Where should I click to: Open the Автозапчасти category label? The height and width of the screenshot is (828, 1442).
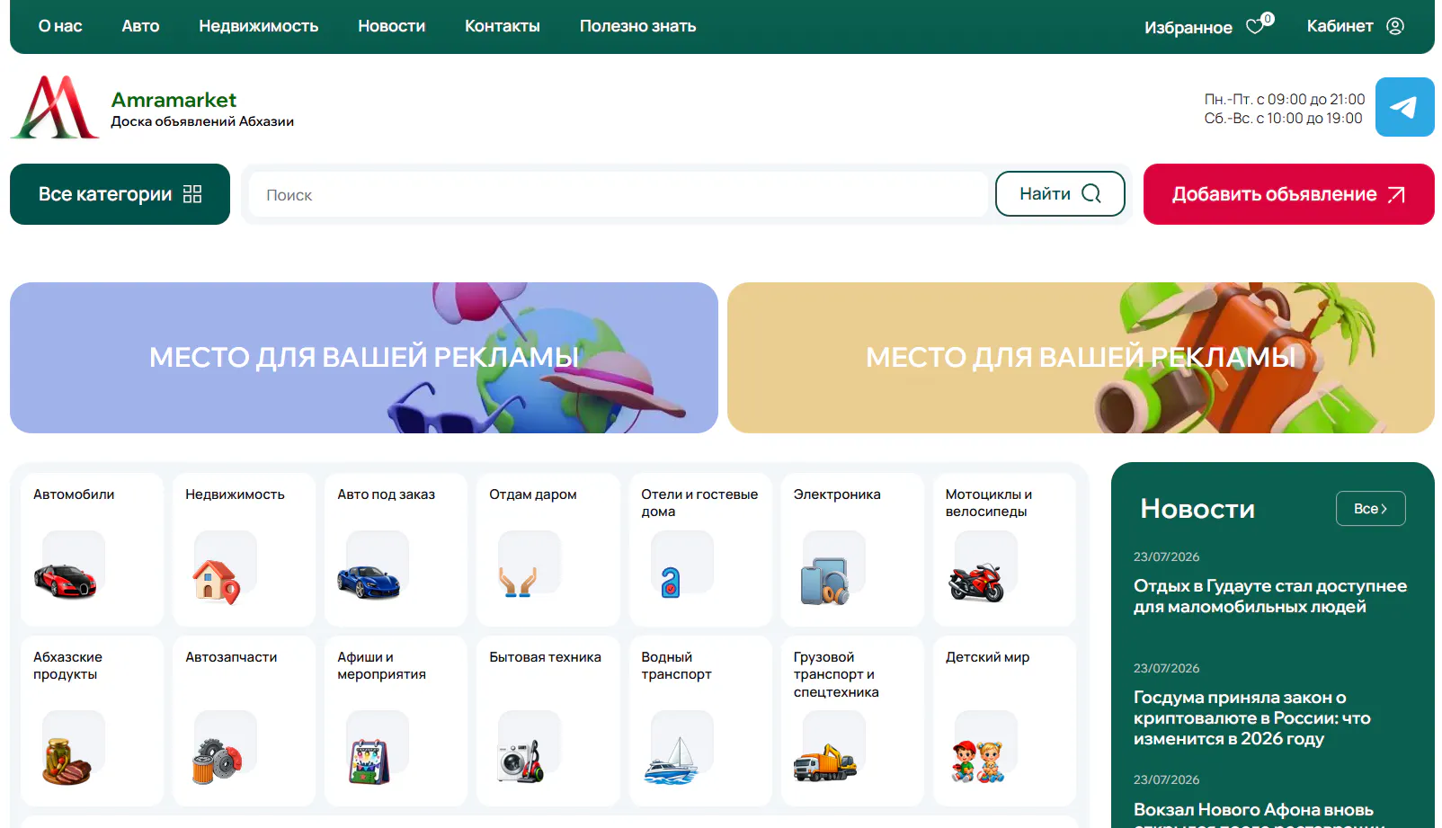coord(231,657)
